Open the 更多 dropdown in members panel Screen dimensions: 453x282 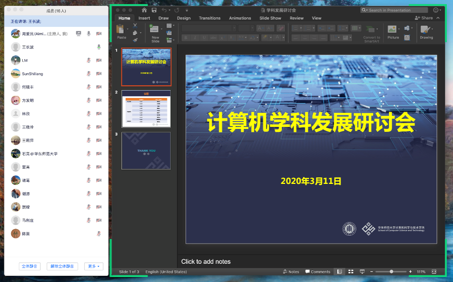tap(94, 266)
